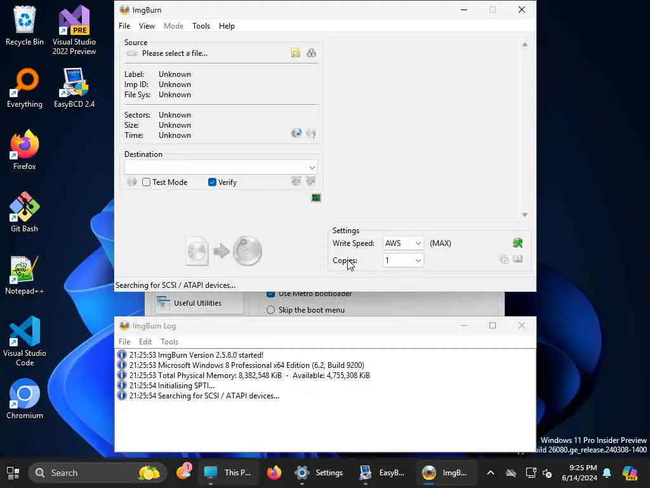Enable the Test Mode checkbox
This screenshot has height=488, width=650.
click(147, 182)
